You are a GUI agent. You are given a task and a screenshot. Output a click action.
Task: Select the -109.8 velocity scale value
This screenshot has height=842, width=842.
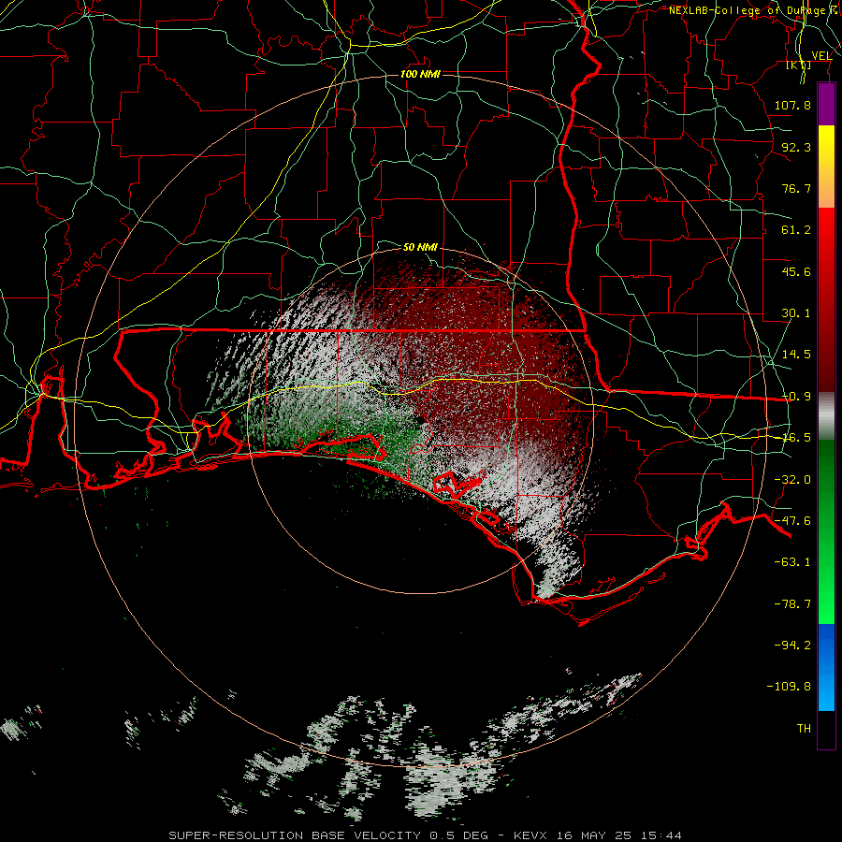click(790, 687)
